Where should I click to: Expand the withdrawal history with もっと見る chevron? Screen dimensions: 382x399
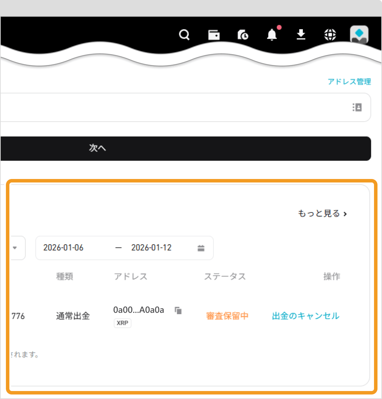(x=323, y=213)
